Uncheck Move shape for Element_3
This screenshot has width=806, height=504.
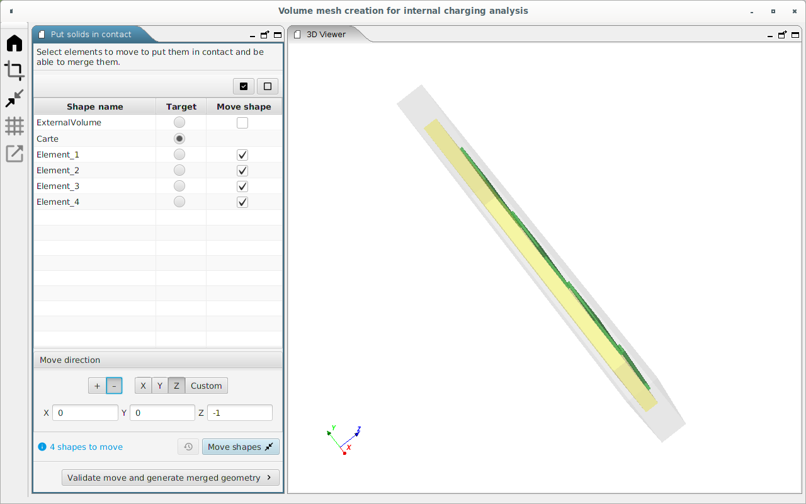click(x=242, y=186)
